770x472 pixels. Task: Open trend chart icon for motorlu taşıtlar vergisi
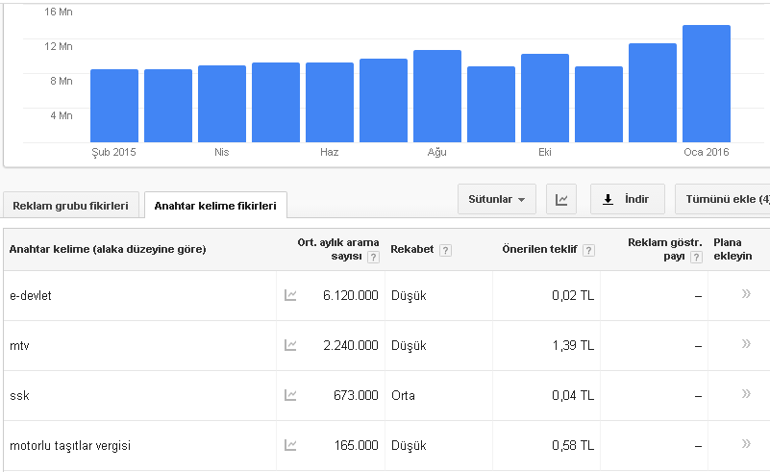(290, 445)
